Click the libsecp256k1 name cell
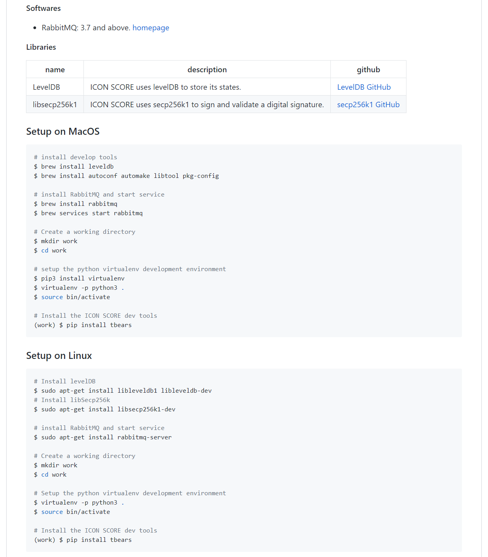The height and width of the screenshot is (557, 488). [x=55, y=104]
